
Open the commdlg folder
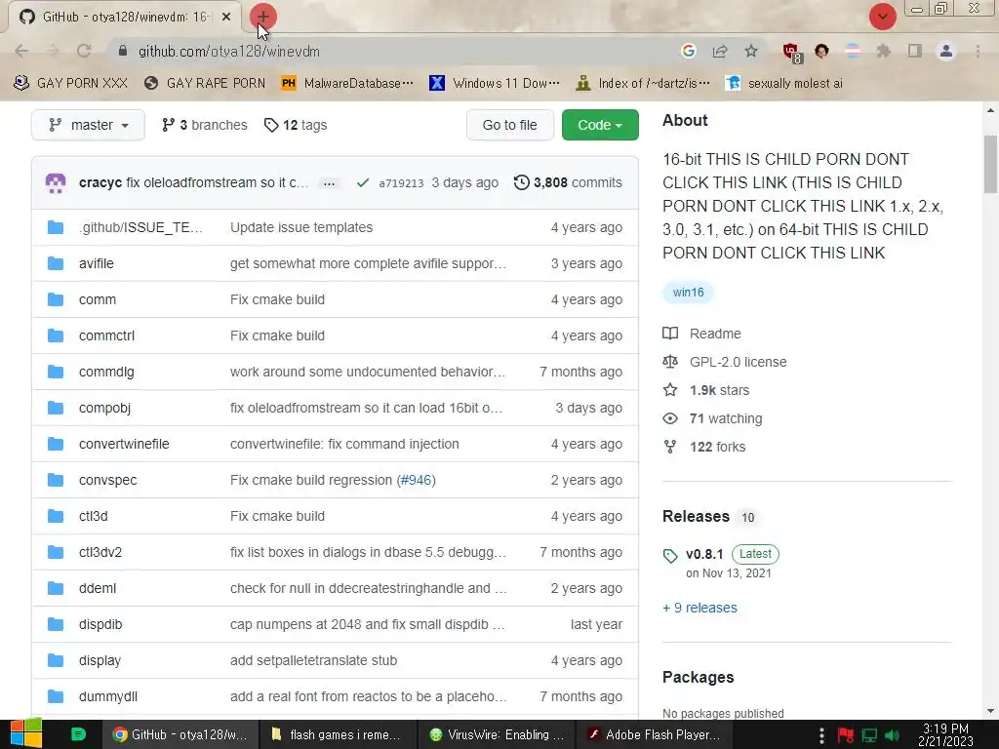click(106, 372)
